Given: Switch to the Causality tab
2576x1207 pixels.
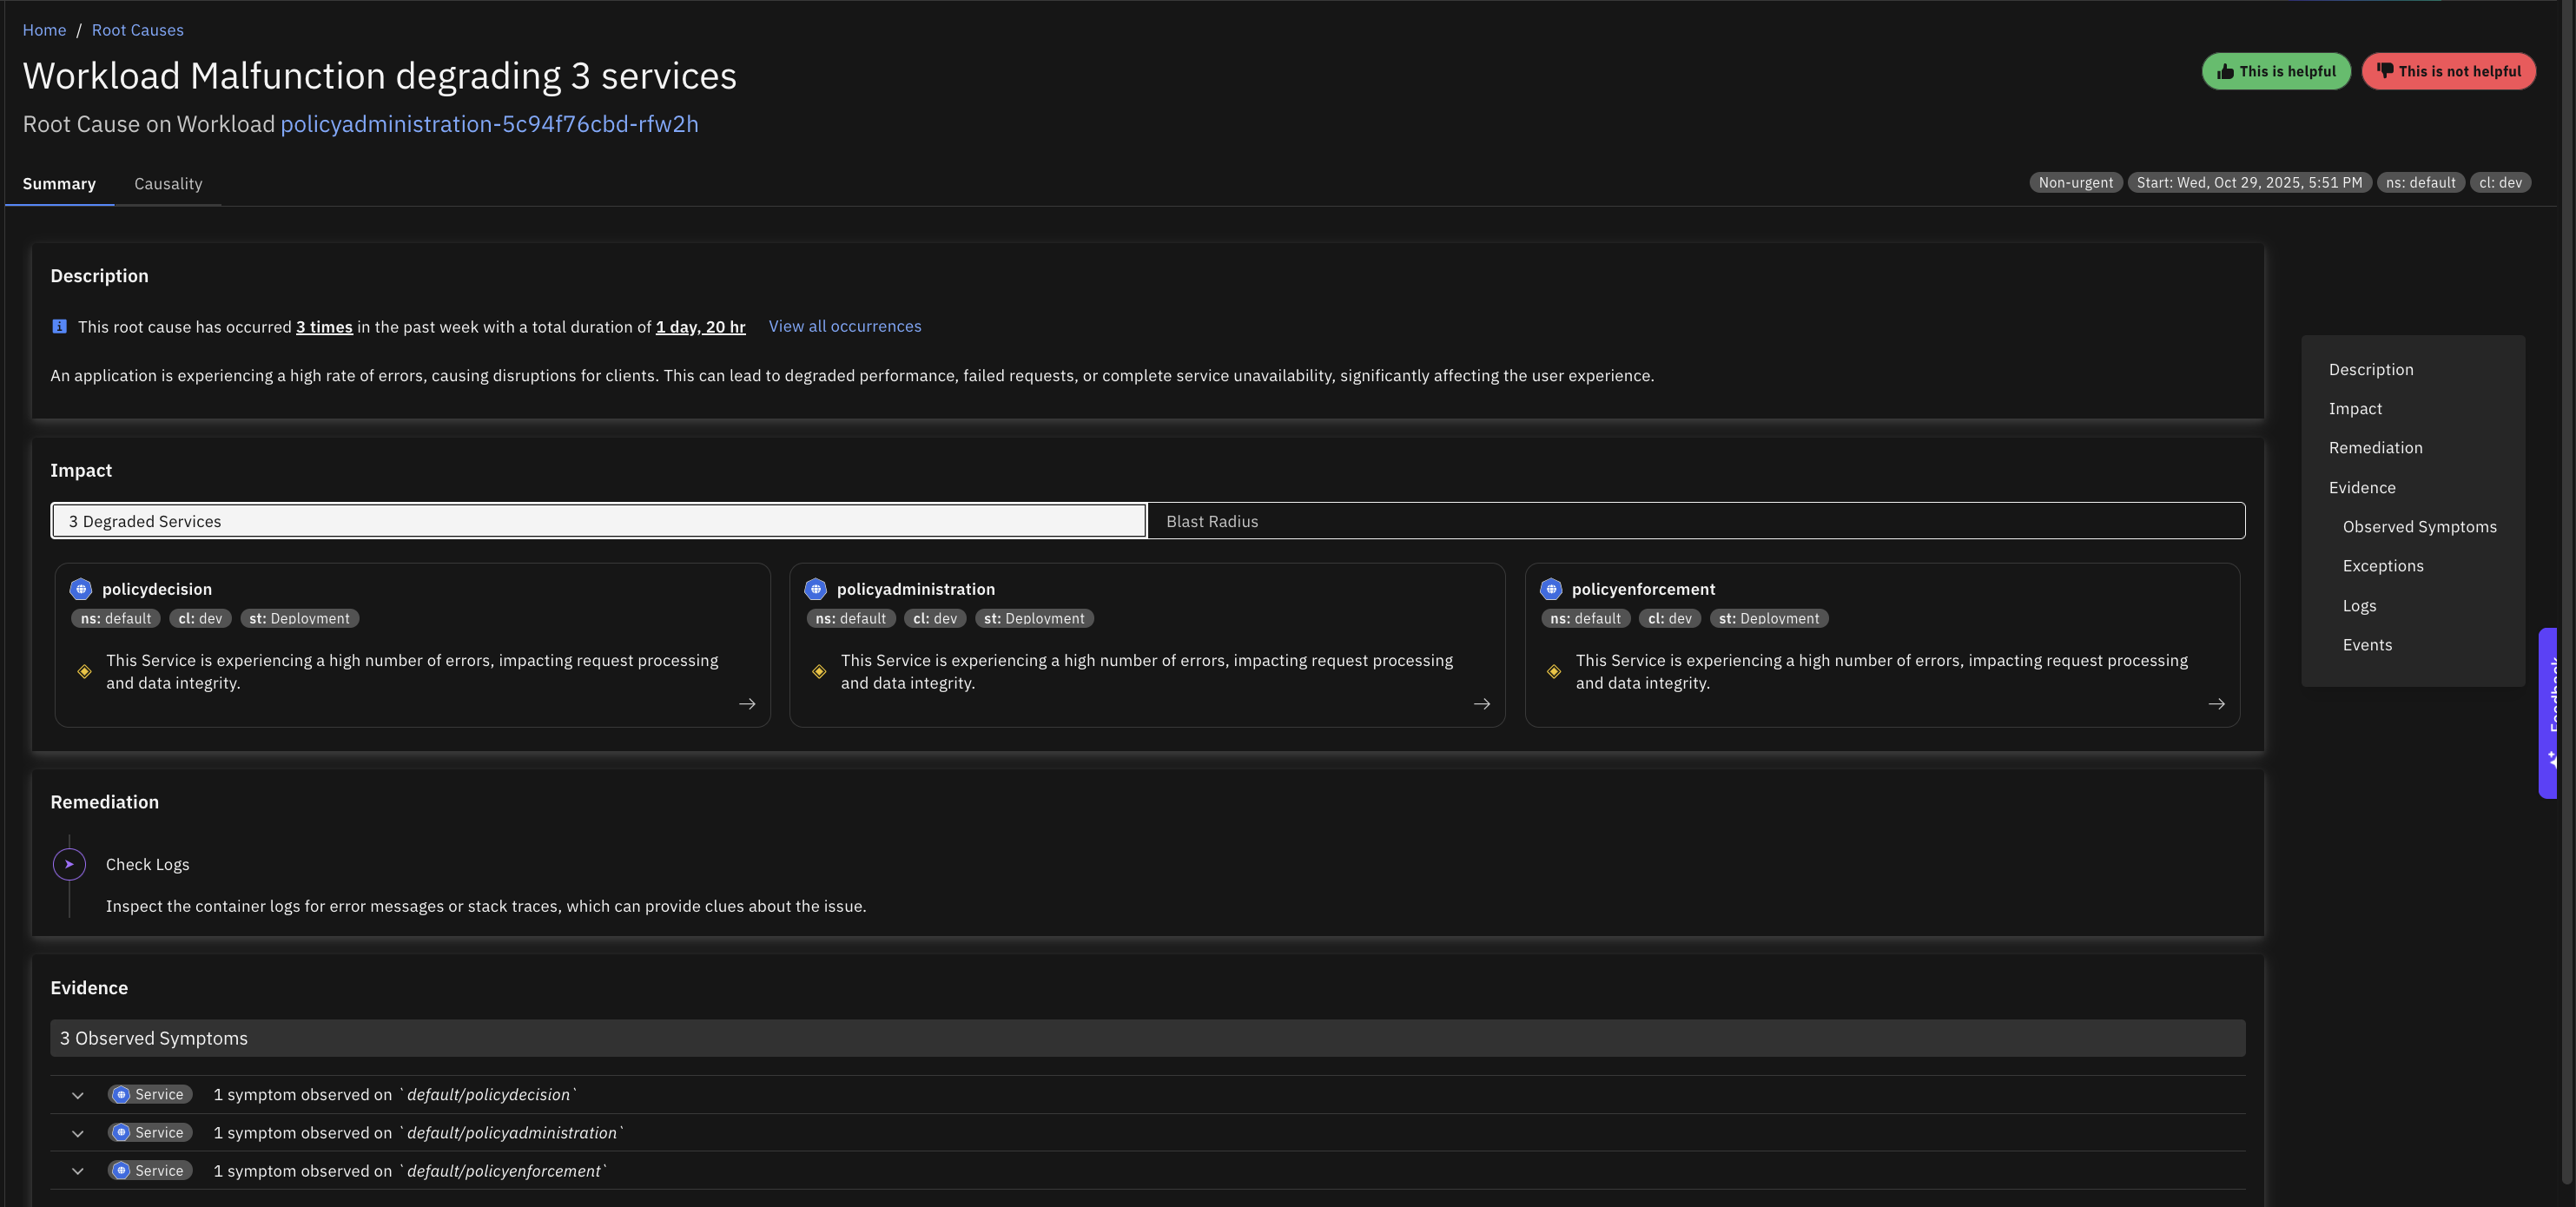Looking at the screenshot, I should click(x=168, y=184).
